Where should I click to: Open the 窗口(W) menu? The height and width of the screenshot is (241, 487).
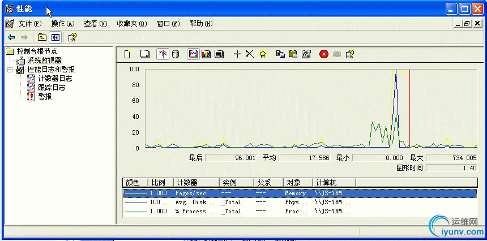pyautogui.click(x=168, y=24)
